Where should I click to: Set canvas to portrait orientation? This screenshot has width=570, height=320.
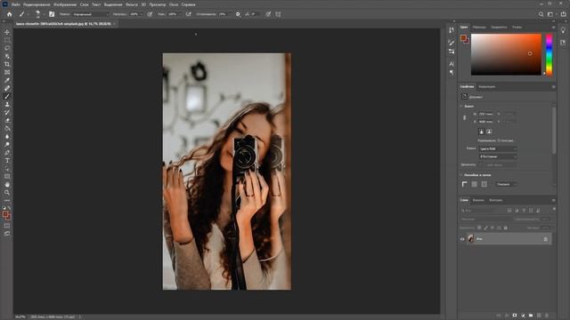click(x=481, y=132)
